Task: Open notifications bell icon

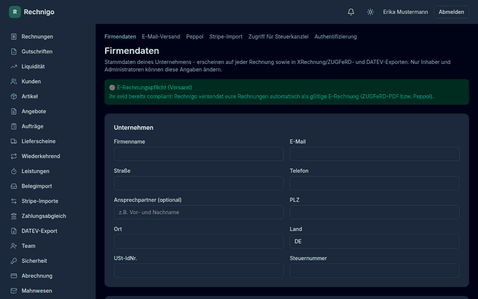Action: pos(351,12)
